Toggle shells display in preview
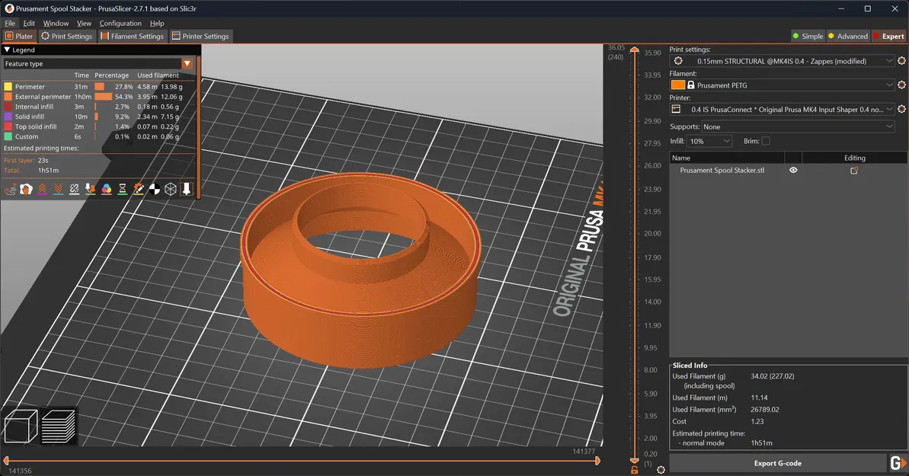Screen dimensions: 909x476 169,189
